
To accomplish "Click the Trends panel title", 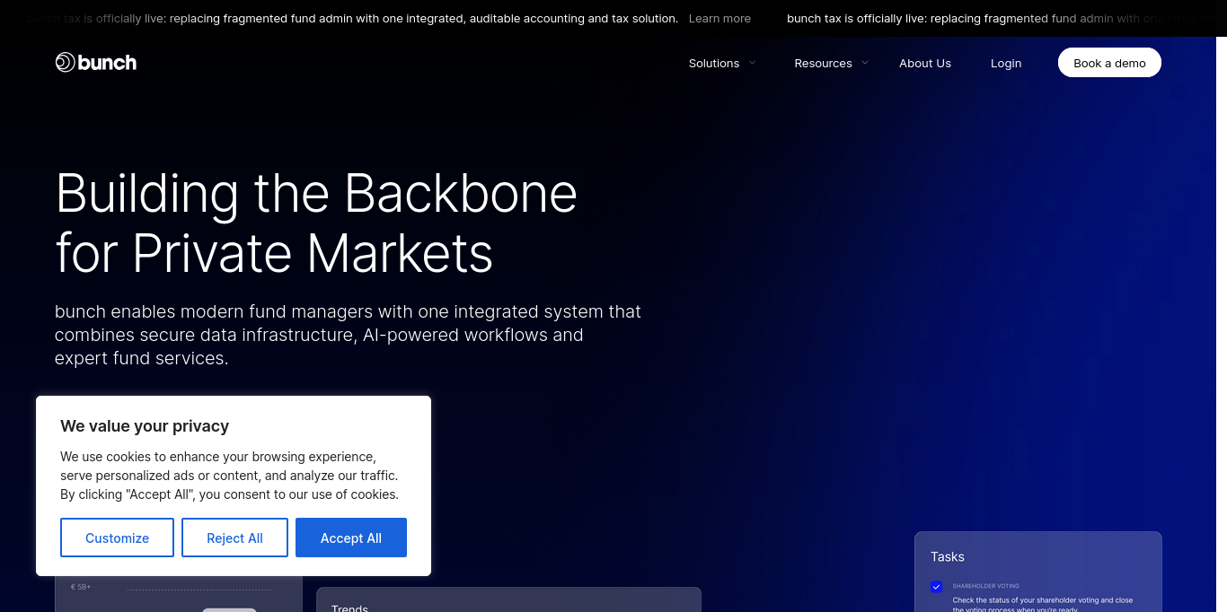I will click(350, 608).
